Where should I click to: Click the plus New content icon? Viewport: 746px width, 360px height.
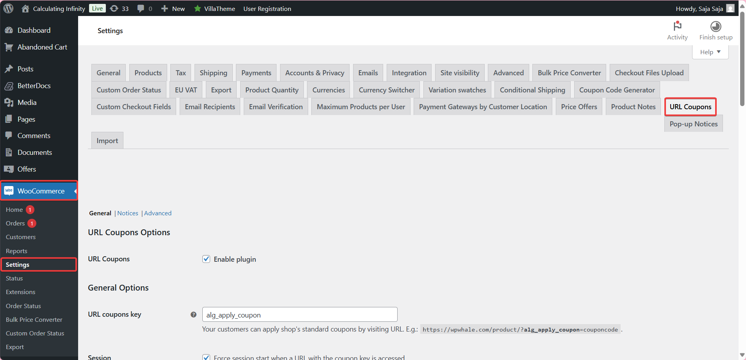click(165, 8)
